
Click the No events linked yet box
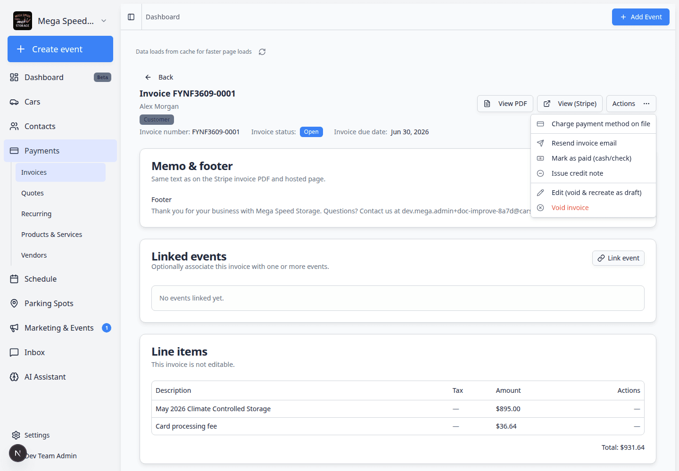point(398,298)
